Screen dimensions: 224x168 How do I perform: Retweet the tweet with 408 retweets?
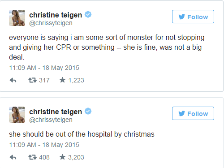pyautogui.click(x=32, y=157)
